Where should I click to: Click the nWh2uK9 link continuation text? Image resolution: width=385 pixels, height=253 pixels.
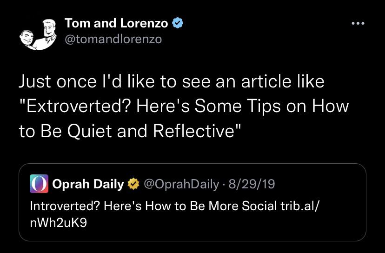[x=58, y=223]
